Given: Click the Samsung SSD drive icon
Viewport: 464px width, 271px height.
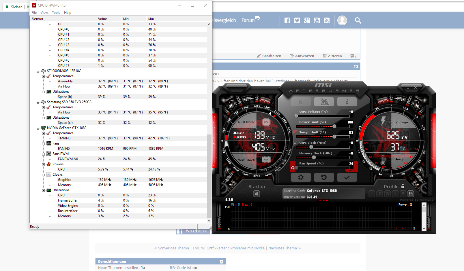Looking at the screenshot, I should [x=43, y=102].
